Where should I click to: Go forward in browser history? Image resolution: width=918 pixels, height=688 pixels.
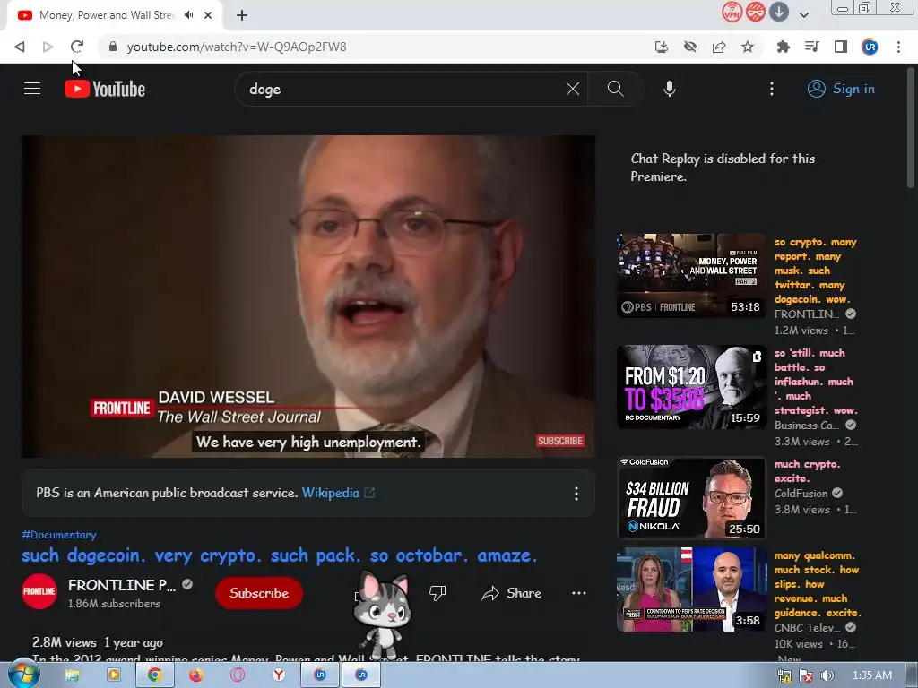pos(48,47)
